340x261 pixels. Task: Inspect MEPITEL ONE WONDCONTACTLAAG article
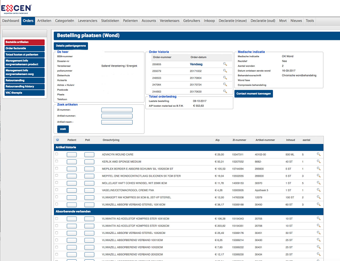tap(318, 175)
